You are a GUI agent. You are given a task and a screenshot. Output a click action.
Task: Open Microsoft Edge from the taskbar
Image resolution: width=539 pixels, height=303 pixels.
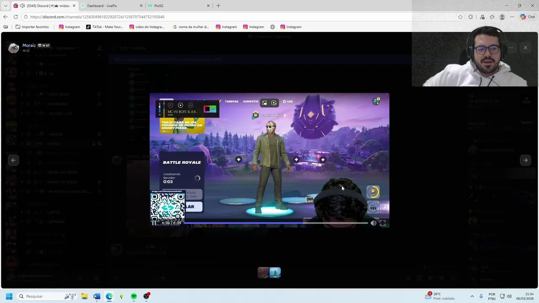pos(109,296)
